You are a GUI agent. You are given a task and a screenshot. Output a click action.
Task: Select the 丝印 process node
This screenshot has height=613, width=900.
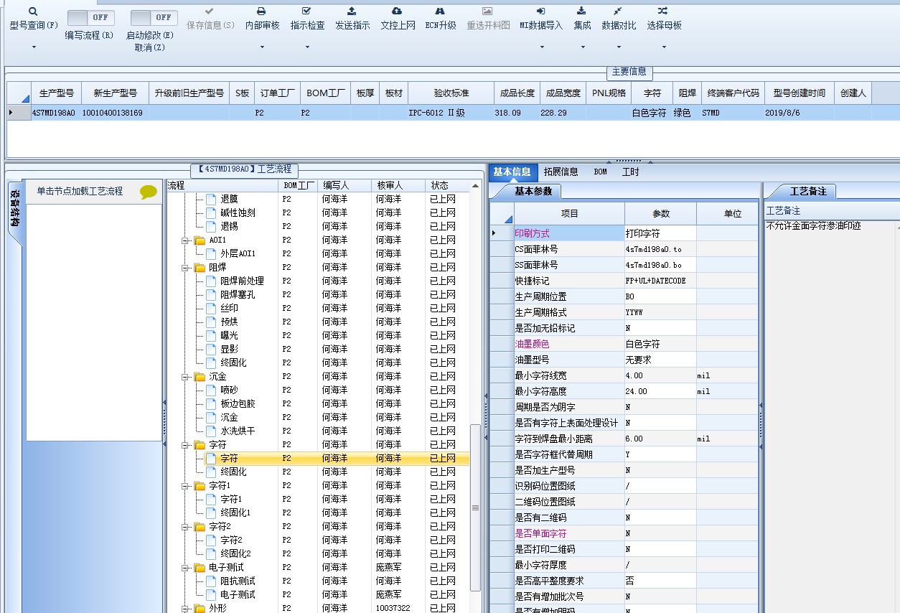229,308
